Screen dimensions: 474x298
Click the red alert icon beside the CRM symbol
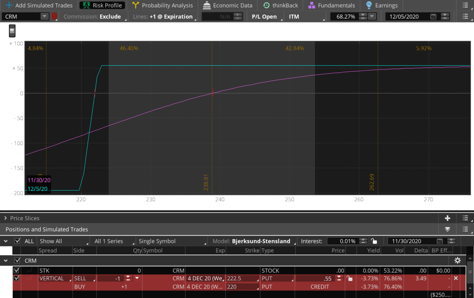coord(55,17)
